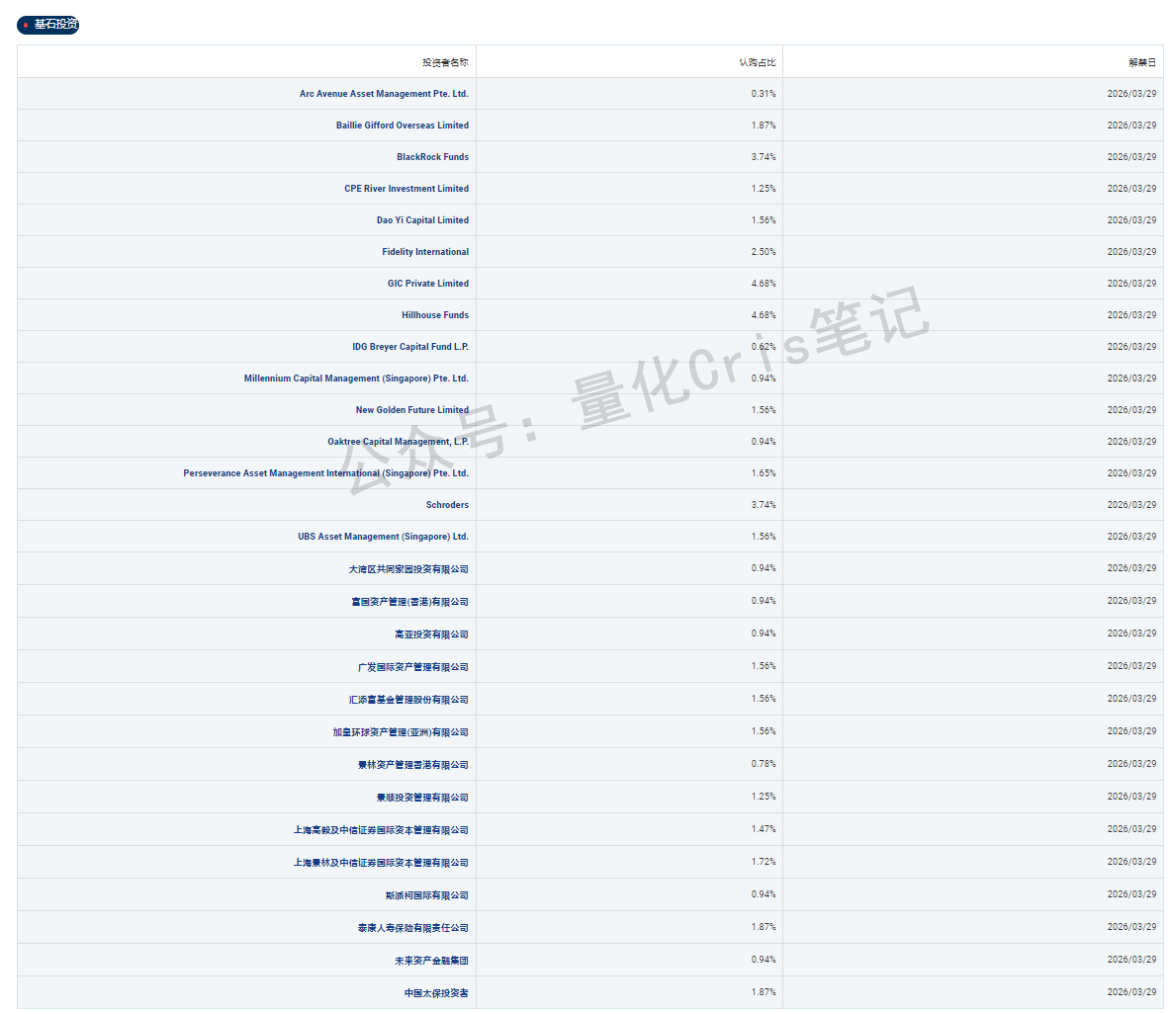Click New Golden Future's 1.56% value
Viewport: 1172px width, 1014px height.
[x=764, y=410]
